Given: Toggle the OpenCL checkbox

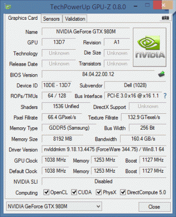Looking at the screenshot, I should [x=46, y=192].
